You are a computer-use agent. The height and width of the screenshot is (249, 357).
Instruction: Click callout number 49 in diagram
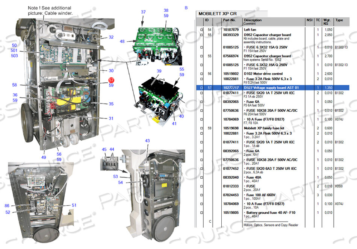point(44,158)
